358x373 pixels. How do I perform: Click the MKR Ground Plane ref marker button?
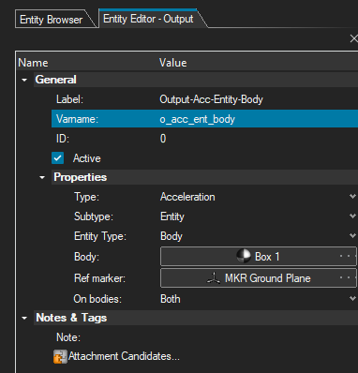258,278
